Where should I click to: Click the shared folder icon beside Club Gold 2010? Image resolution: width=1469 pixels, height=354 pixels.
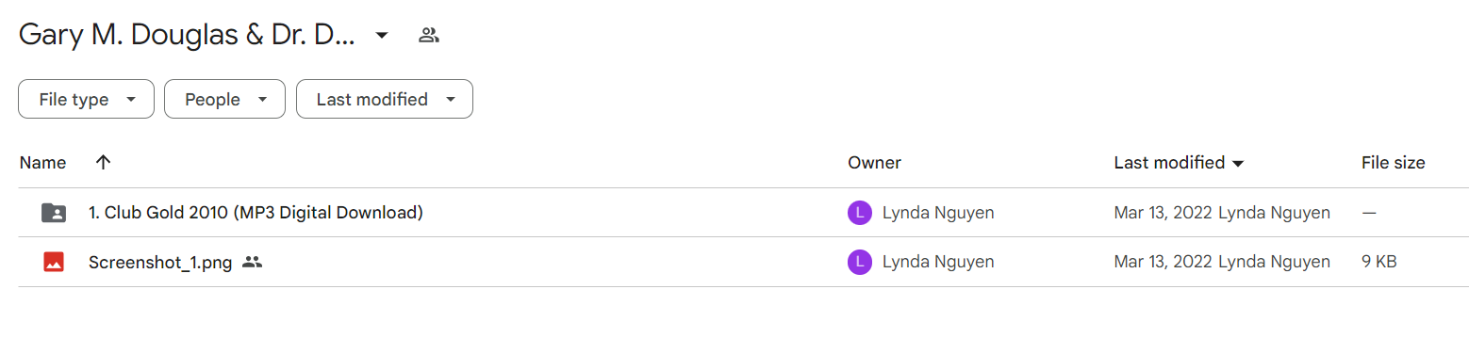[54, 213]
